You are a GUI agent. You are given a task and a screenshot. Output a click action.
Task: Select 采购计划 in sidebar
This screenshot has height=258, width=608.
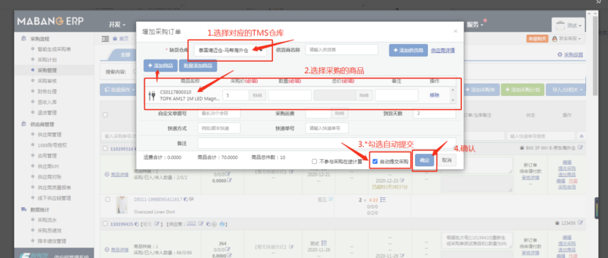[x=47, y=60]
